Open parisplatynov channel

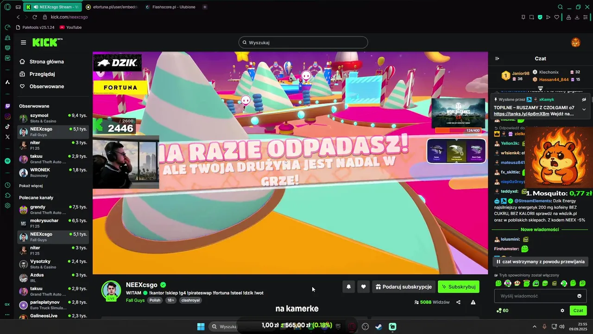[53, 305]
